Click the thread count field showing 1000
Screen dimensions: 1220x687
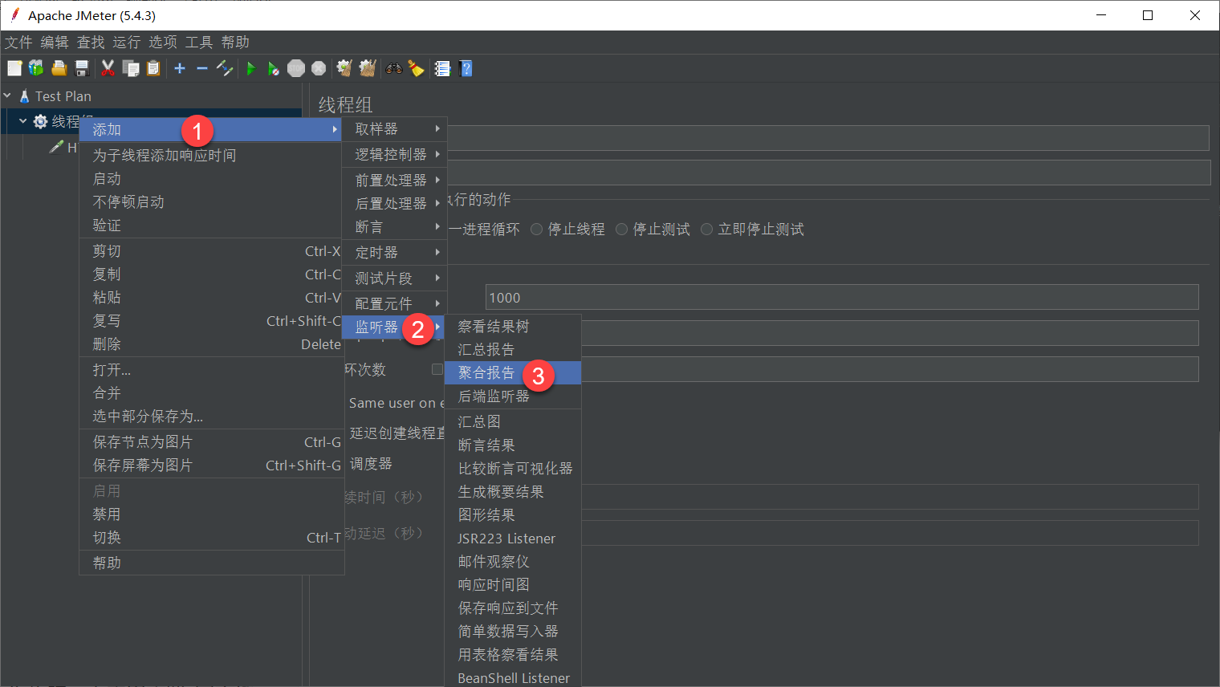tap(842, 297)
